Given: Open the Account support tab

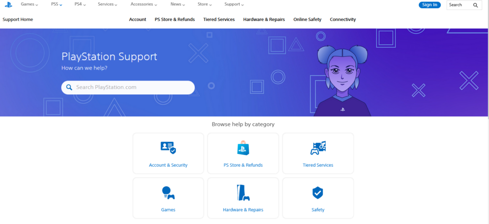Looking at the screenshot, I should point(138,19).
